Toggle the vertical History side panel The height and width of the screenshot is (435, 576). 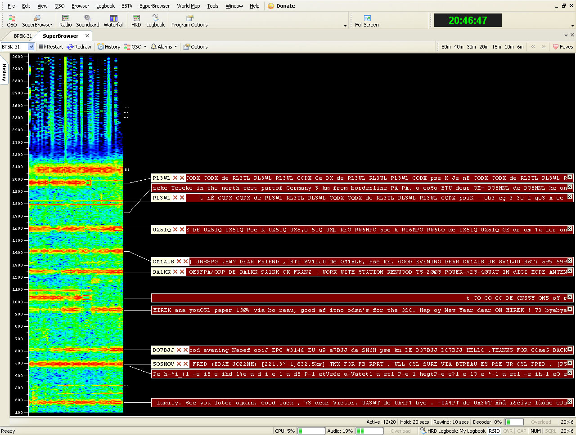point(4,72)
